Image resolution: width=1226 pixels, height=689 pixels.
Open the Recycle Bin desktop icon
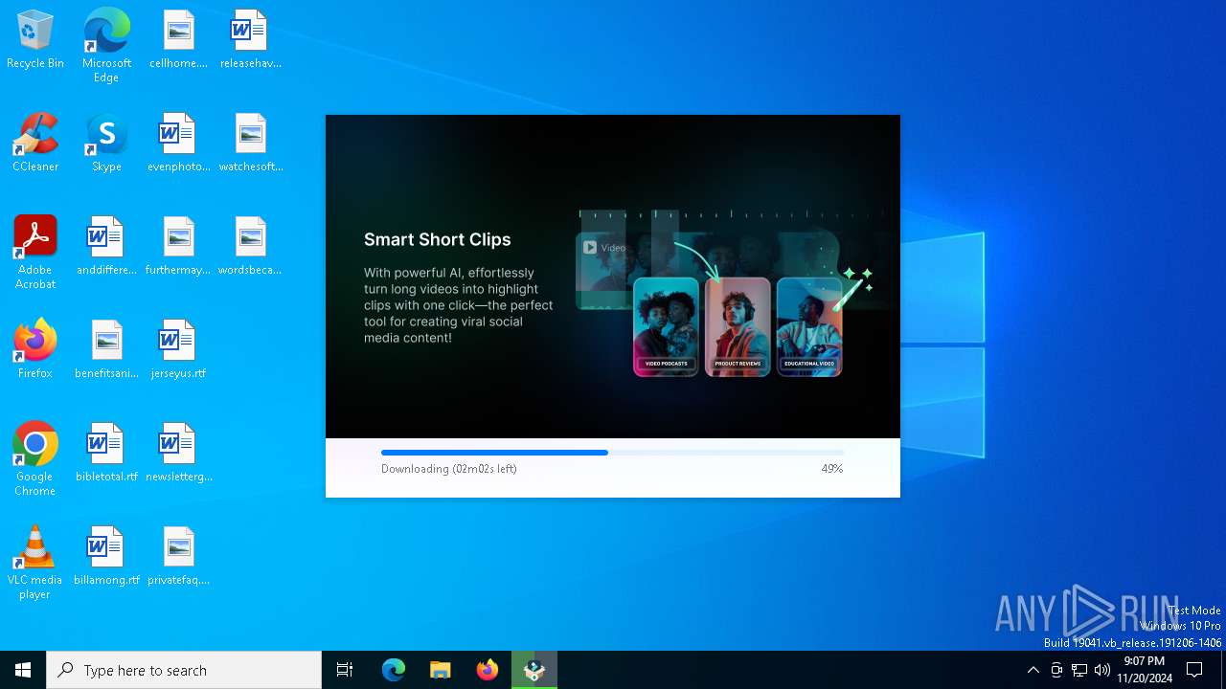point(35,40)
